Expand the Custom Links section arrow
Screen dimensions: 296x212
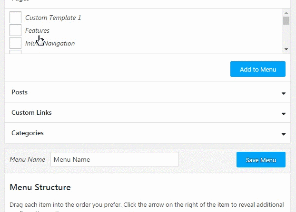point(284,114)
